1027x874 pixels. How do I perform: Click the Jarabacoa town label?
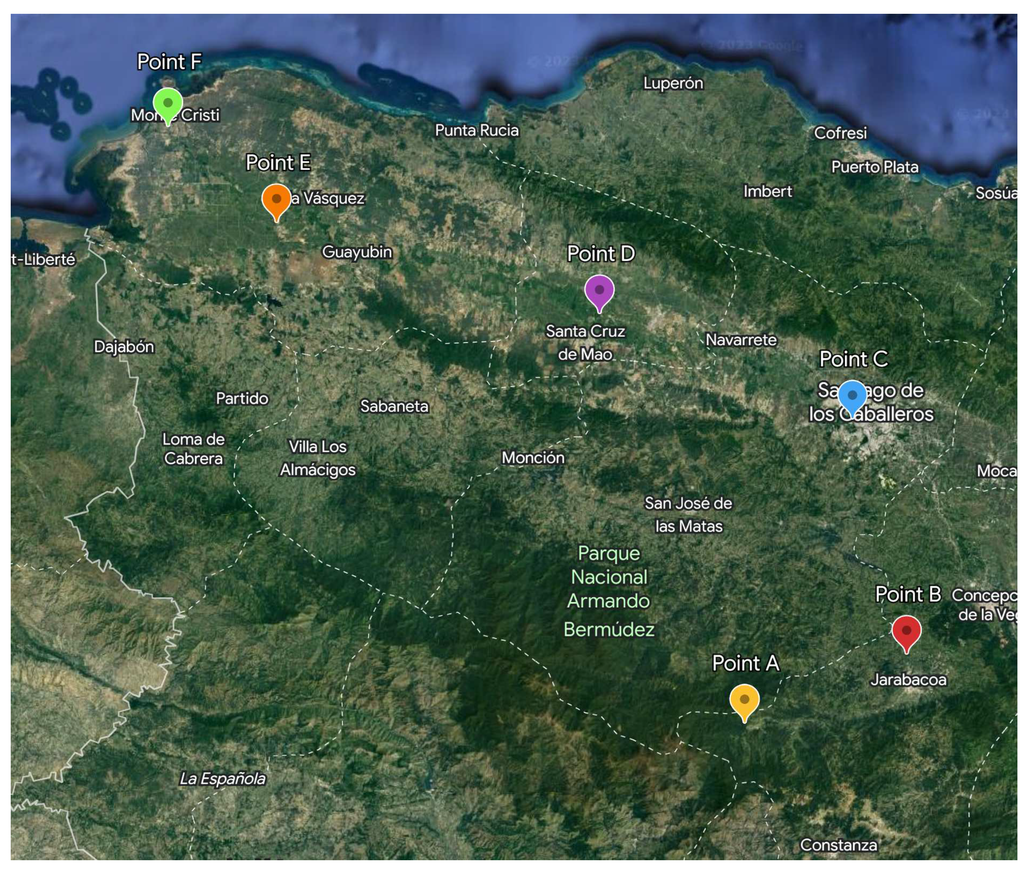pos(908,680)
